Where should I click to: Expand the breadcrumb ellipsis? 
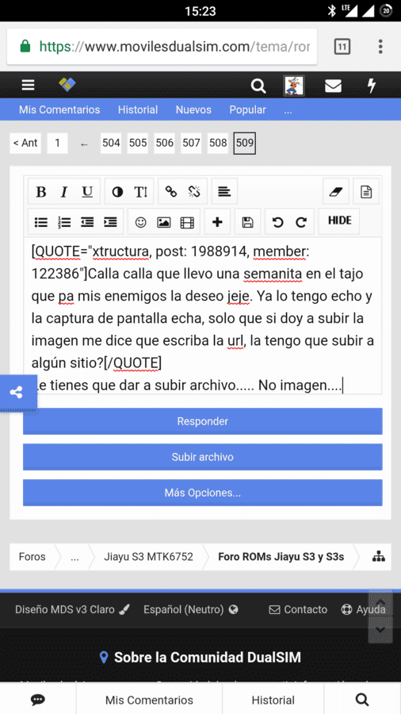(x=74, y=556)
